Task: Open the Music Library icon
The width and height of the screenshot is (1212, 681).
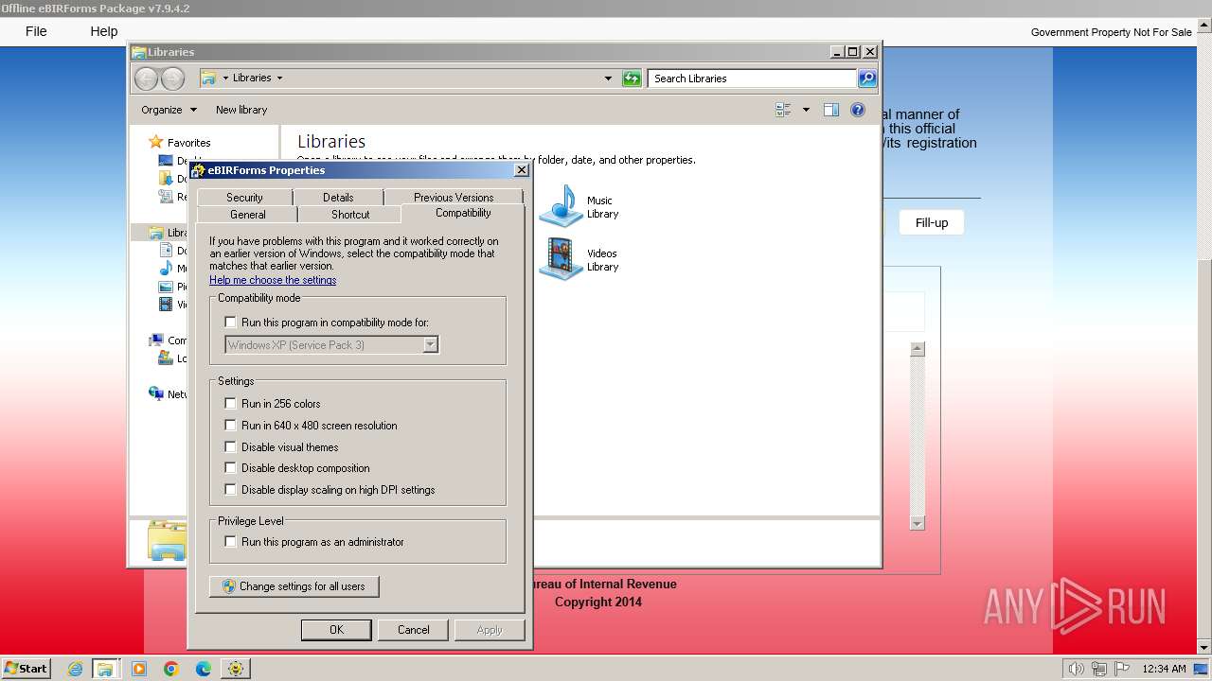Action: pos(561,206)
